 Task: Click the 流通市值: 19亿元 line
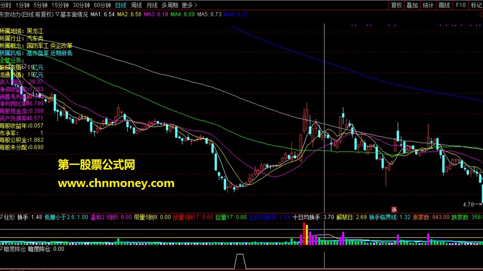[22, 75]
